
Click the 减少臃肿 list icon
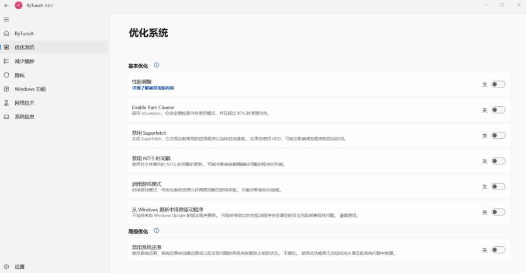pos(6,61)
